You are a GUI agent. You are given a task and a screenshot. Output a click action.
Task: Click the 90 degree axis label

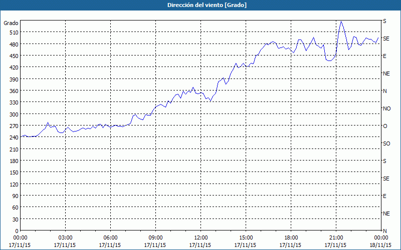click(x=16, y=196)
